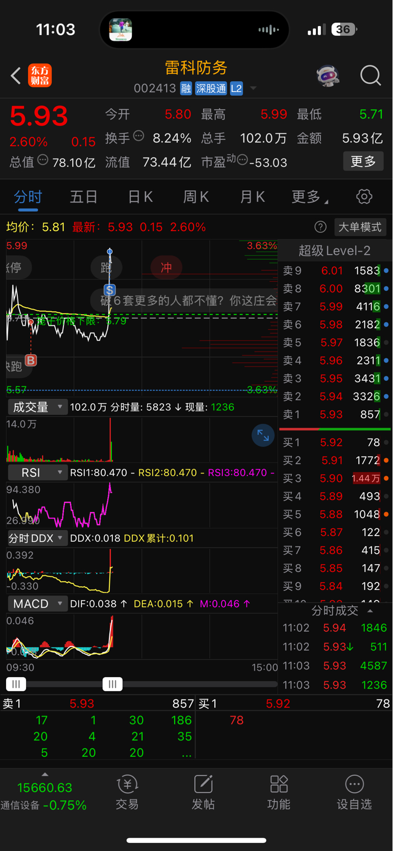The height and width of the screenshot is (851, 393).
Task: Switch to 周K chart tab
Action: 196,197
